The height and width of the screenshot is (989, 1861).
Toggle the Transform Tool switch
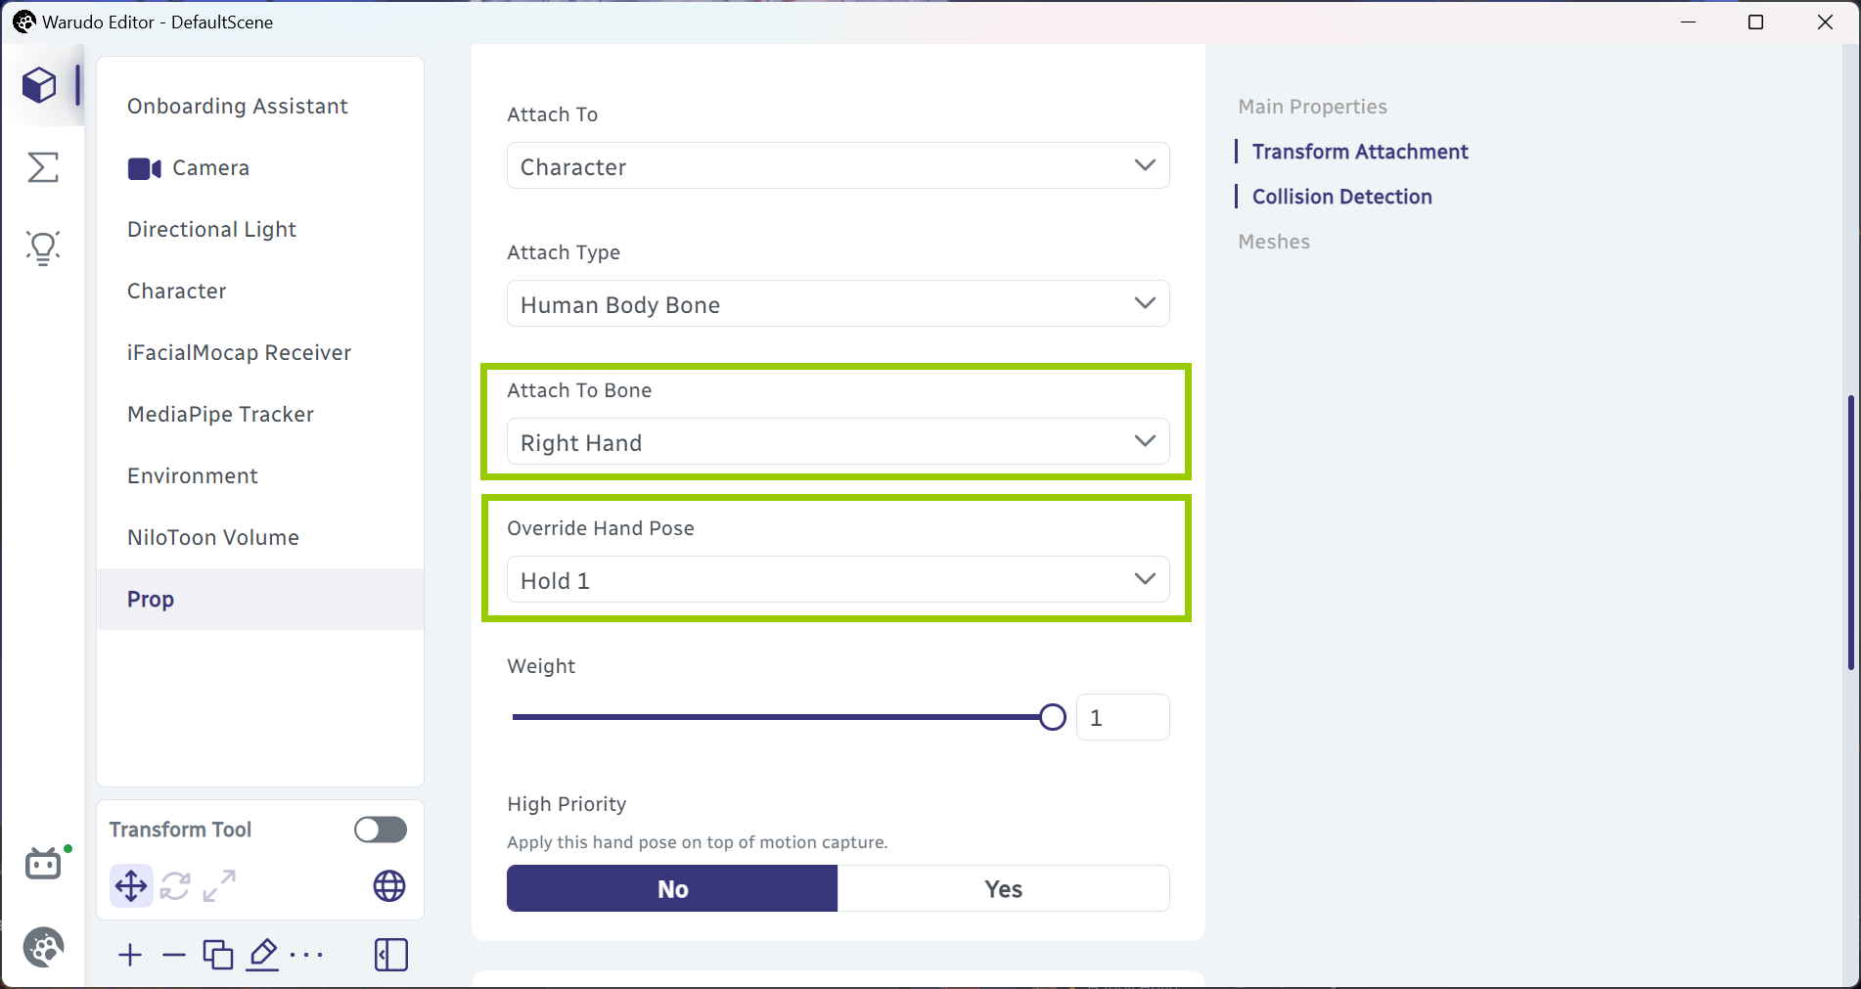pos(381,830)
